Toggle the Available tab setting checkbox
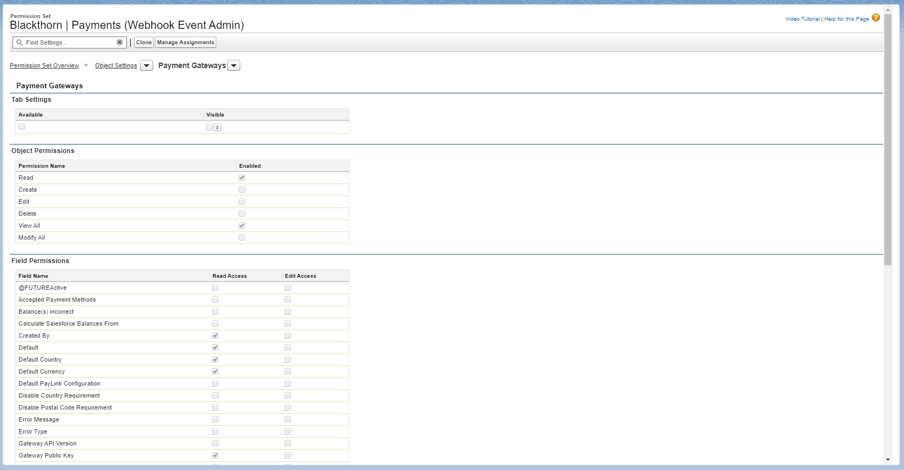Image resolution: width=904 pixels, height=470 pixels. (x=22, y=126)
